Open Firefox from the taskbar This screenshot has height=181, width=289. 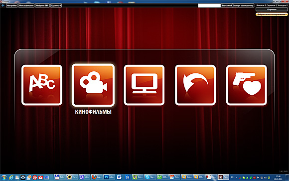pos(97,177)
